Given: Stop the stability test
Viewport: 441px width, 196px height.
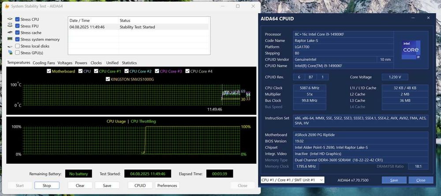Looking at the screenshot, I should (47, 185).
